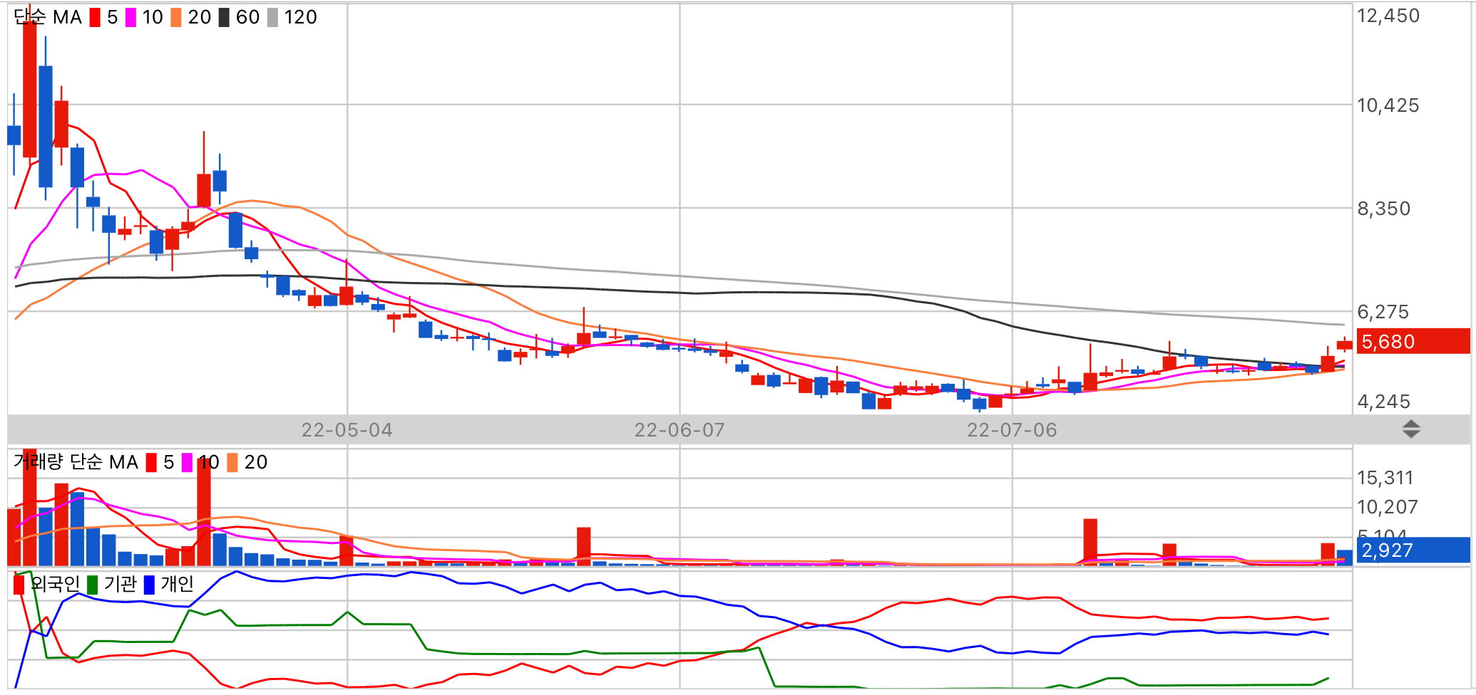Click the 외국인 legend text
1476x695 pixels.
(x=55, y=584)
